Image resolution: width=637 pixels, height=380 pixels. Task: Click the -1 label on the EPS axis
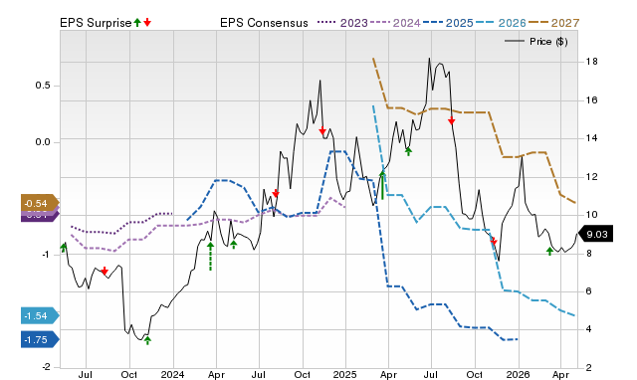[x=45, y=255]
